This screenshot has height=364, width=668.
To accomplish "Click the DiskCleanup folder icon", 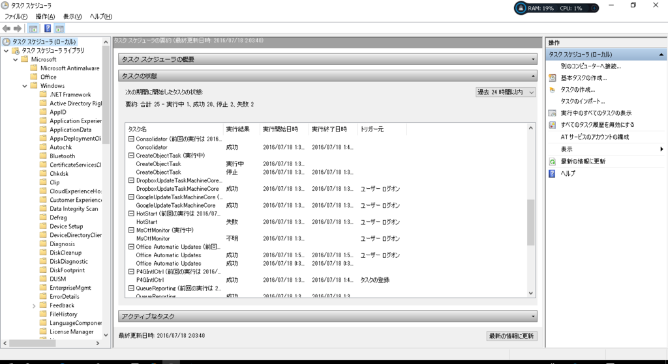I will point(43,253).
